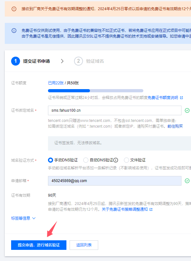Screen dimensions: 191x261
Task: Choose the 文件验证 radio option
Action: tap(126, 160)
